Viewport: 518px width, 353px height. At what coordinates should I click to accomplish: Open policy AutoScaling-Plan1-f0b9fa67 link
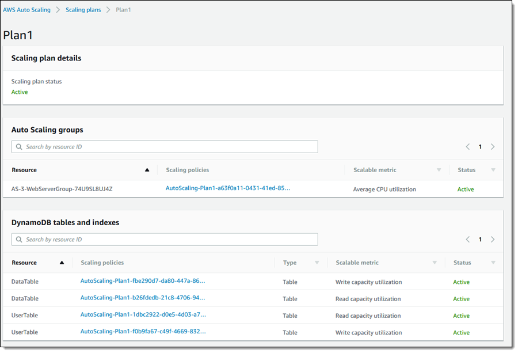coord(143,332)
